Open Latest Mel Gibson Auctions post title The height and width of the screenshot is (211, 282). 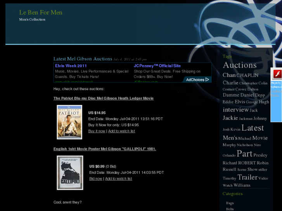coord(83,59)
